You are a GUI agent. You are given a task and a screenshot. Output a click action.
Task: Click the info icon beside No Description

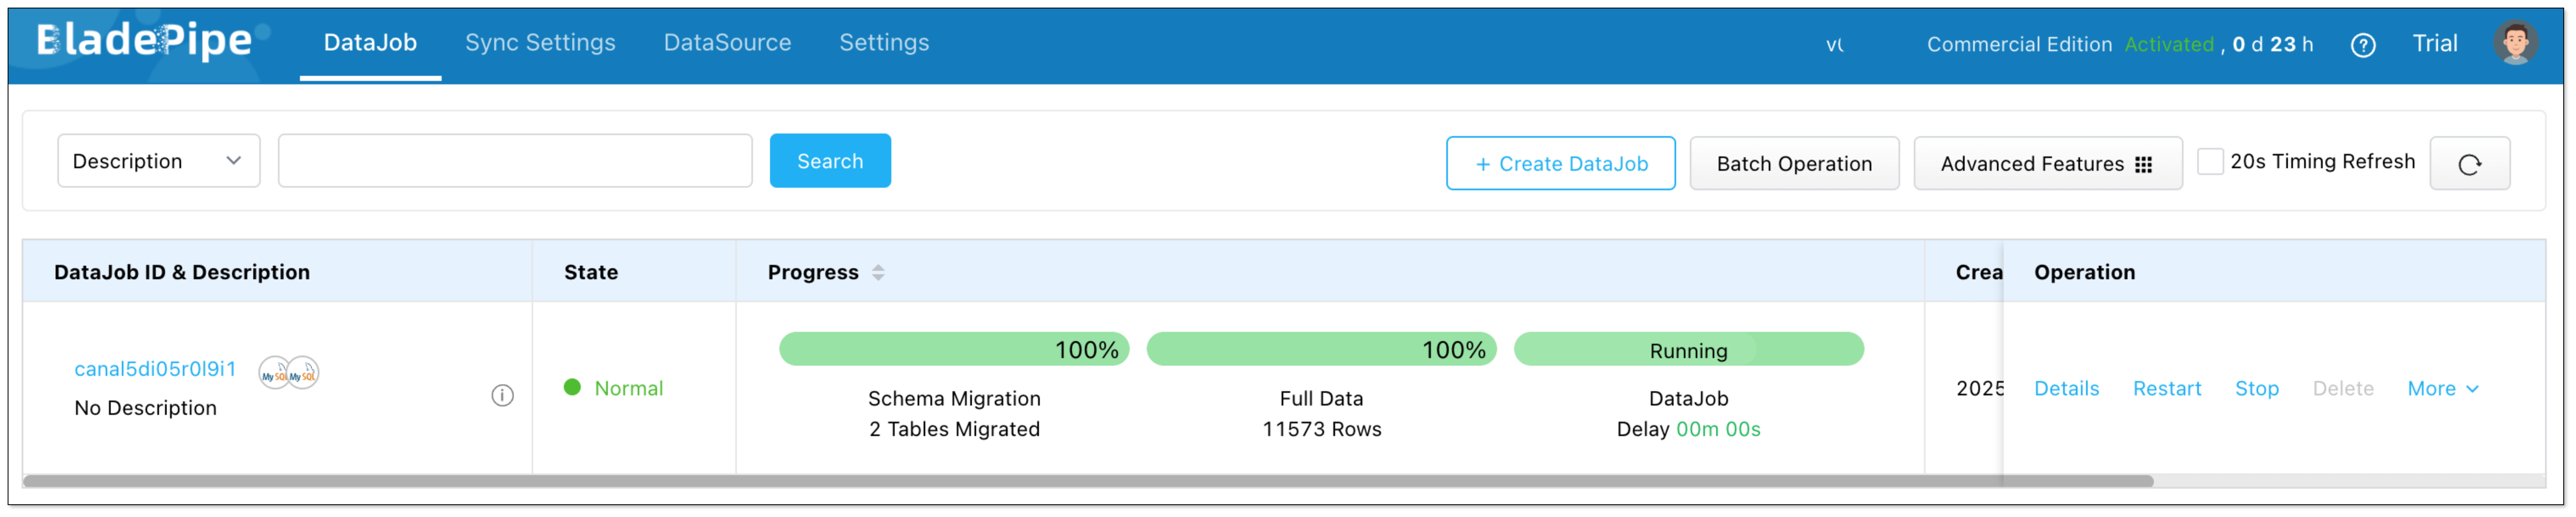(502, 396)
